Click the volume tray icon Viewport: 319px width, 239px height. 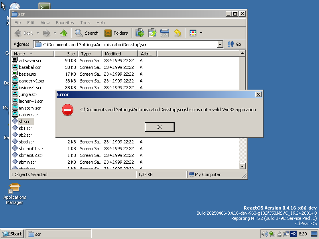click(x=264, y=234)
